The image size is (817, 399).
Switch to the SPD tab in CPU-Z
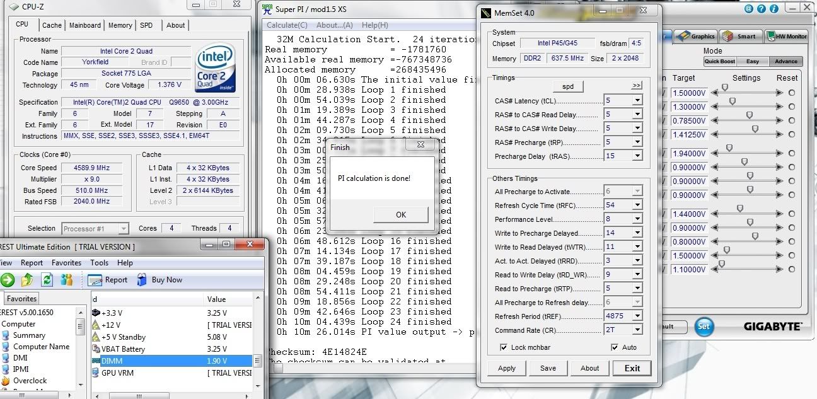[x=146, y=25]
